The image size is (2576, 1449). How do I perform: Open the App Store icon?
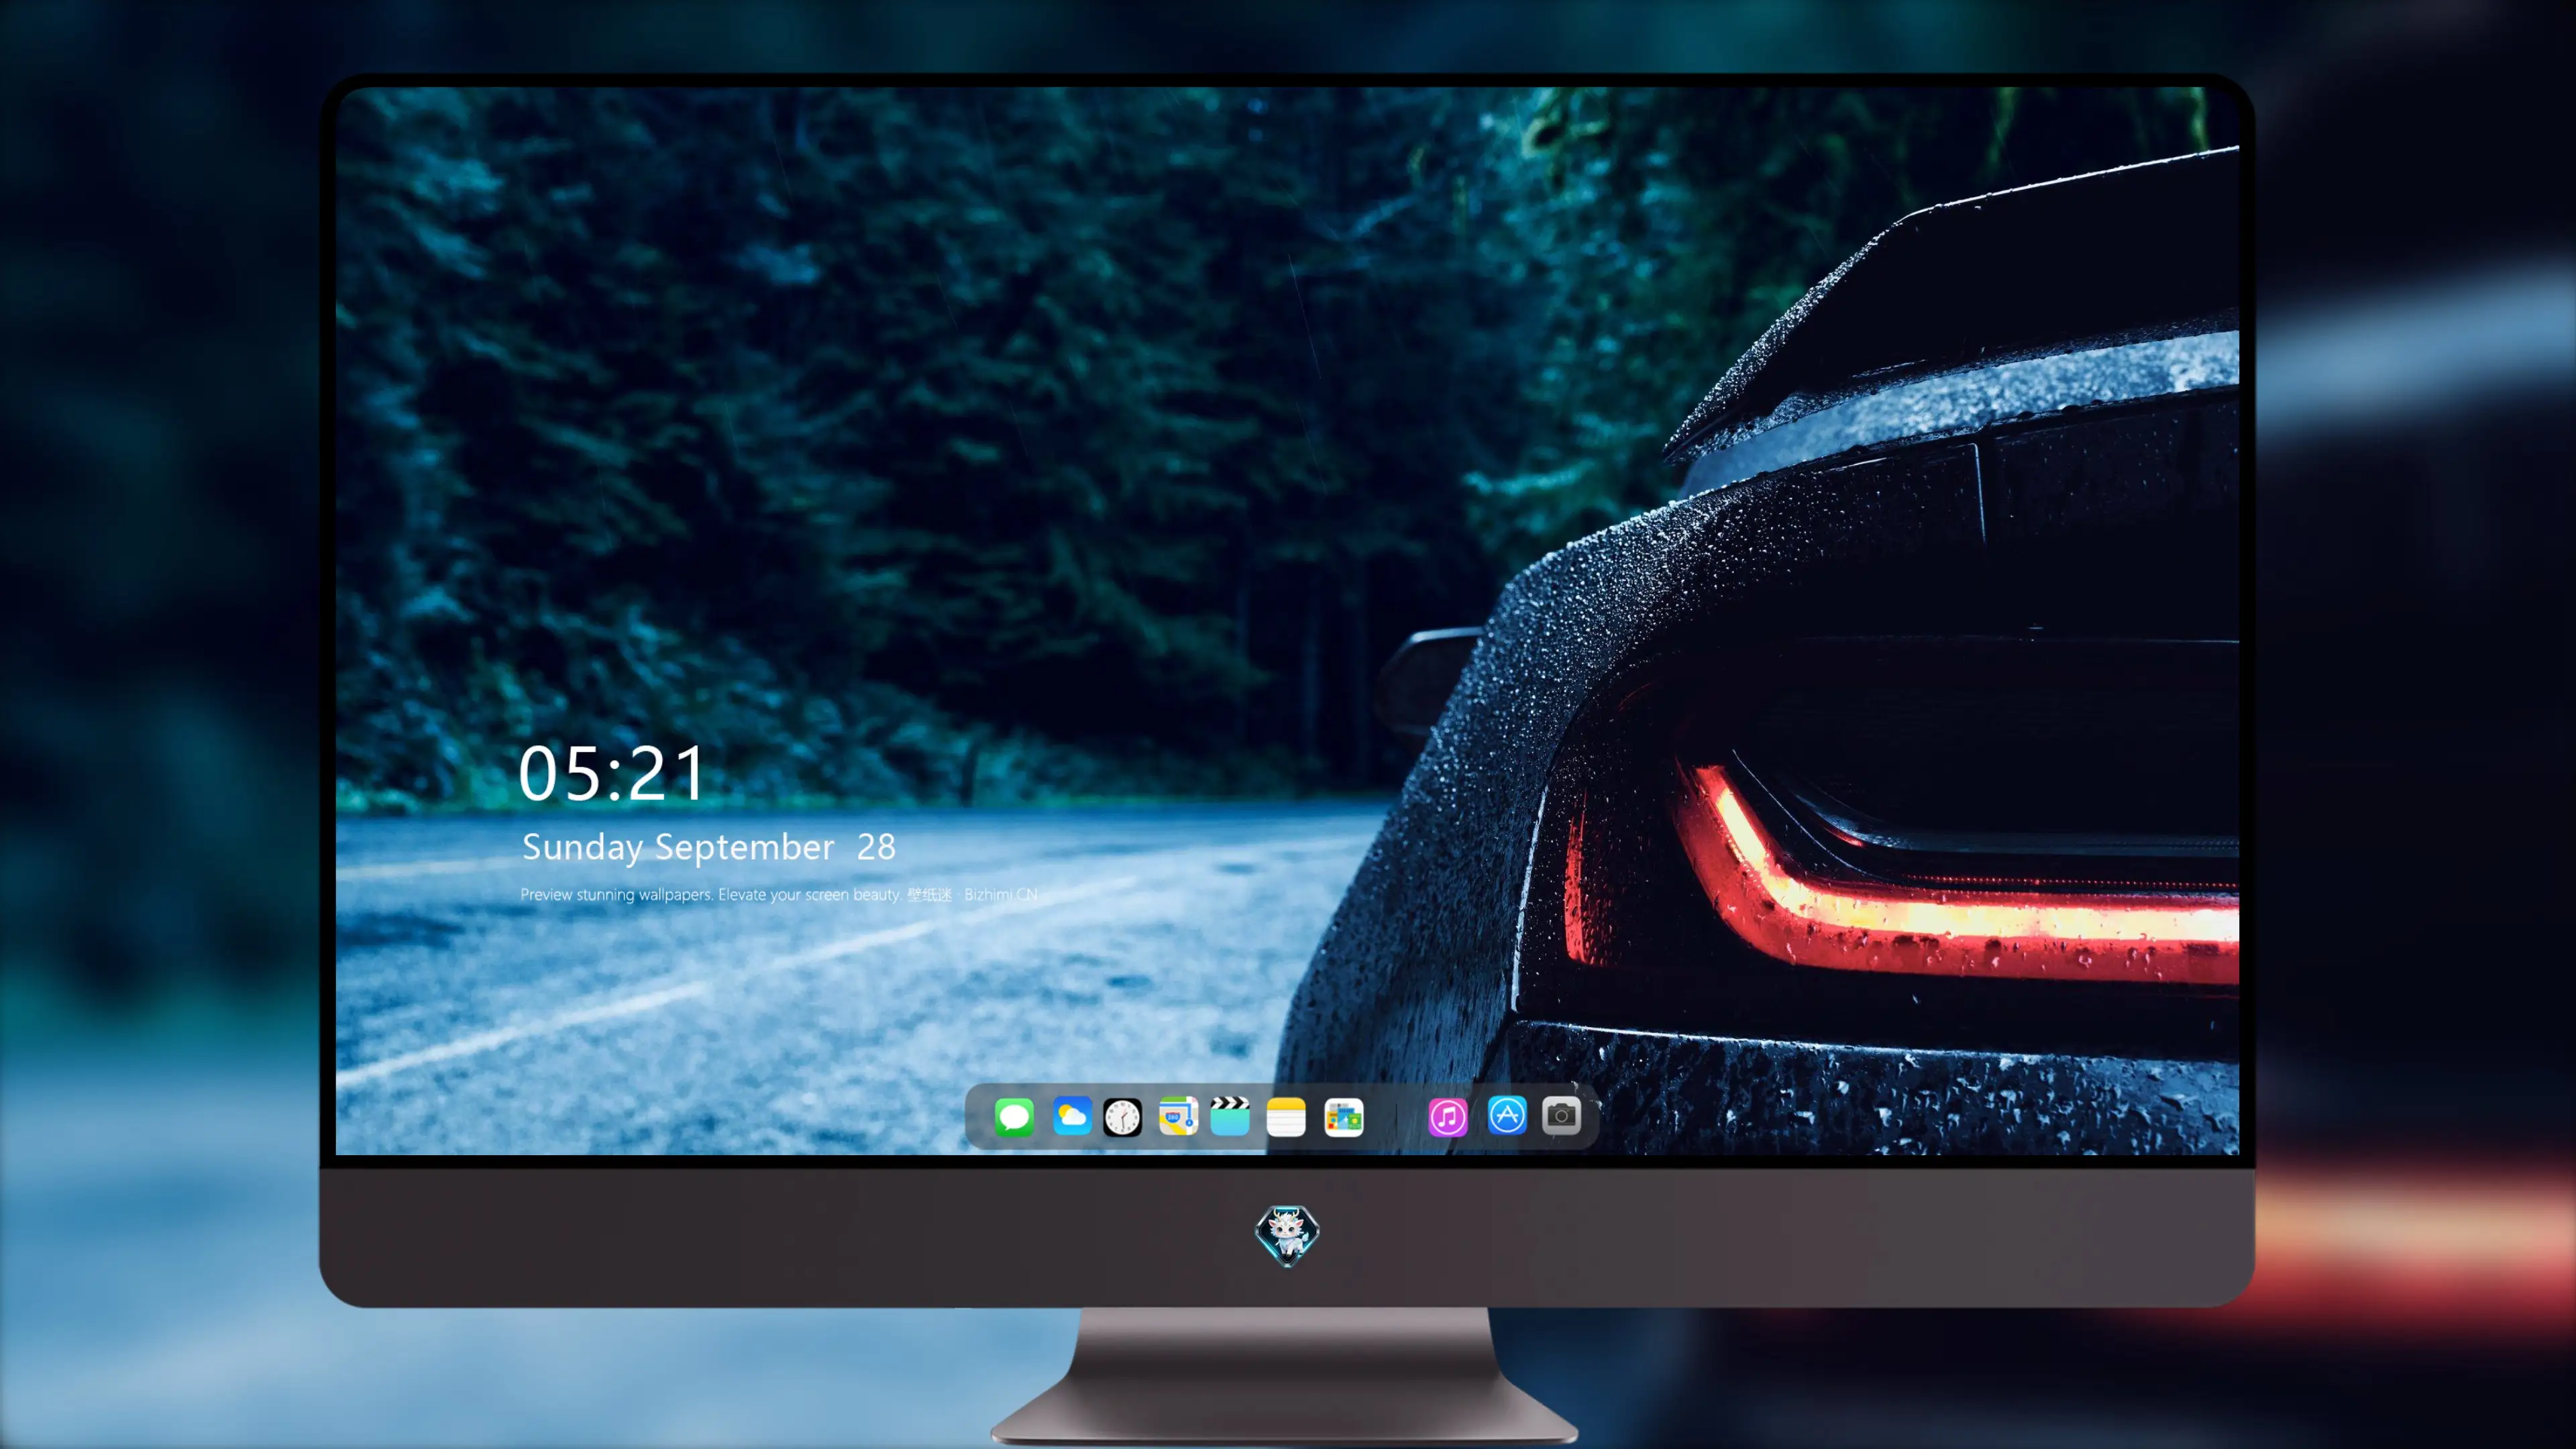click(x=1507, y=1115)
